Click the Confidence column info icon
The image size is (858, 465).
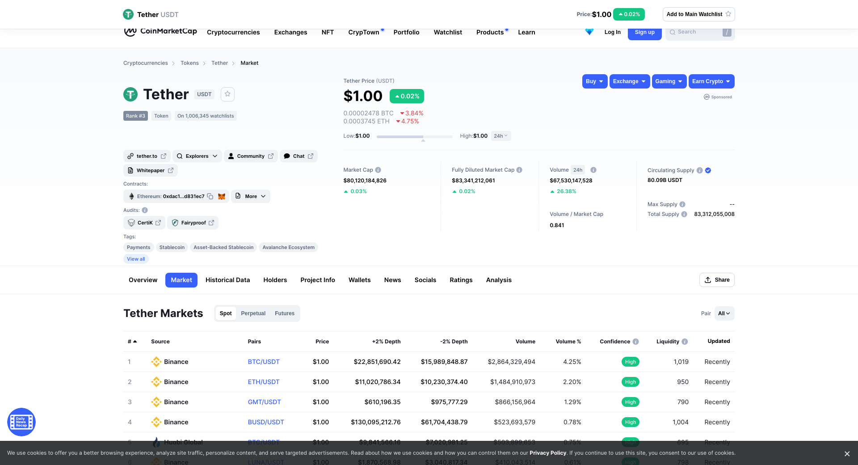(635, 342)
